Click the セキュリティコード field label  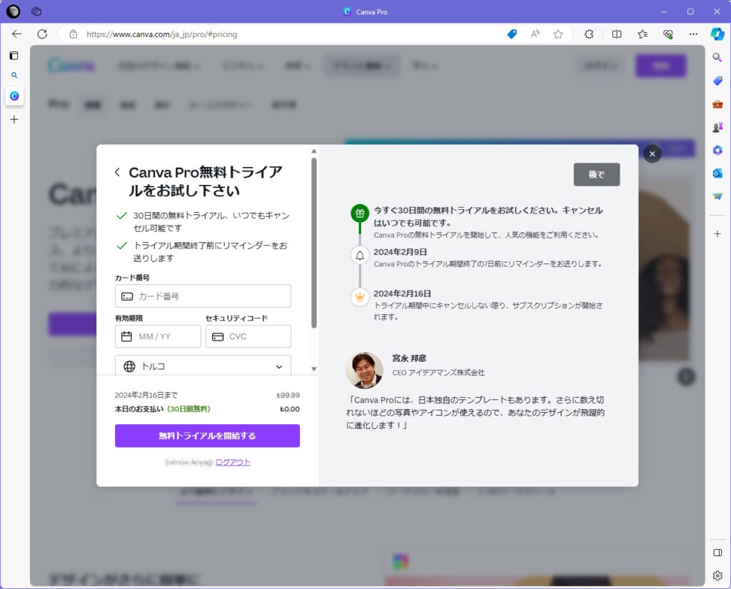(x=237, y=318)
